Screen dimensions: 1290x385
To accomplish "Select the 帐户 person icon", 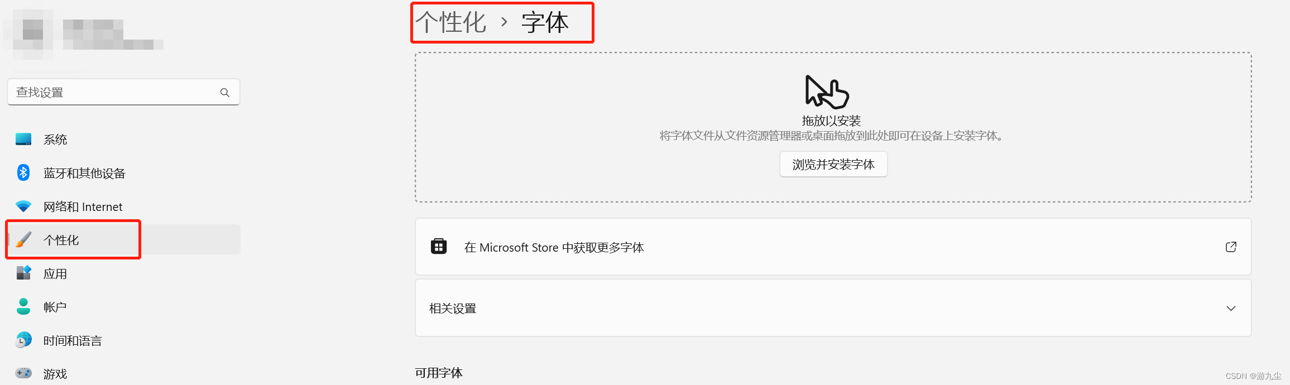I will coord(23,306).
